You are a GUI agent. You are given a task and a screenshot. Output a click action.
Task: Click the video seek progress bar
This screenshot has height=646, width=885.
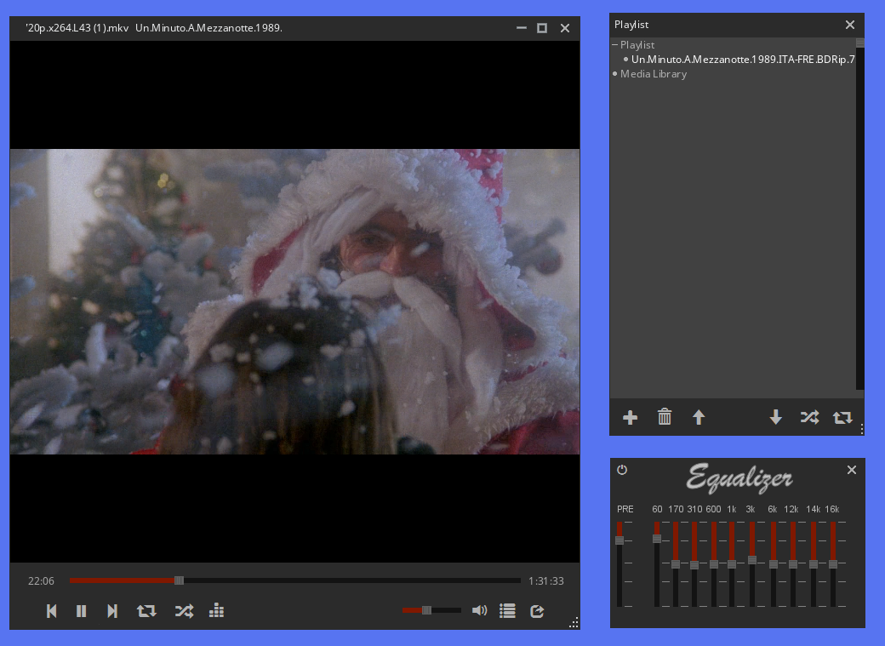click(295, 580)
